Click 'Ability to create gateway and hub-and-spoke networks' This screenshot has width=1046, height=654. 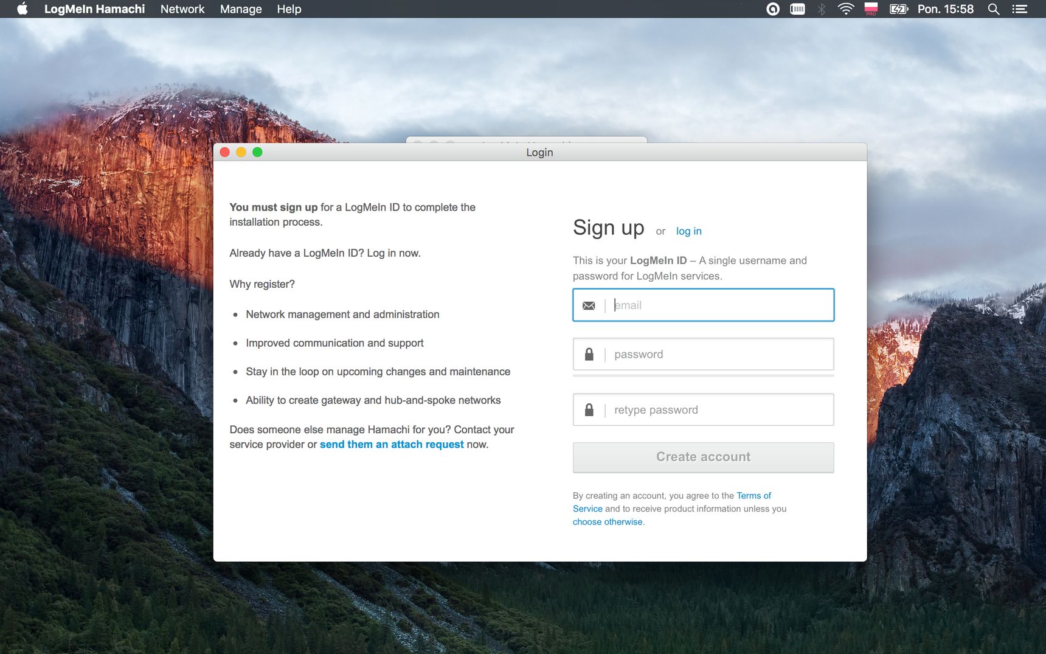(373, 400)
